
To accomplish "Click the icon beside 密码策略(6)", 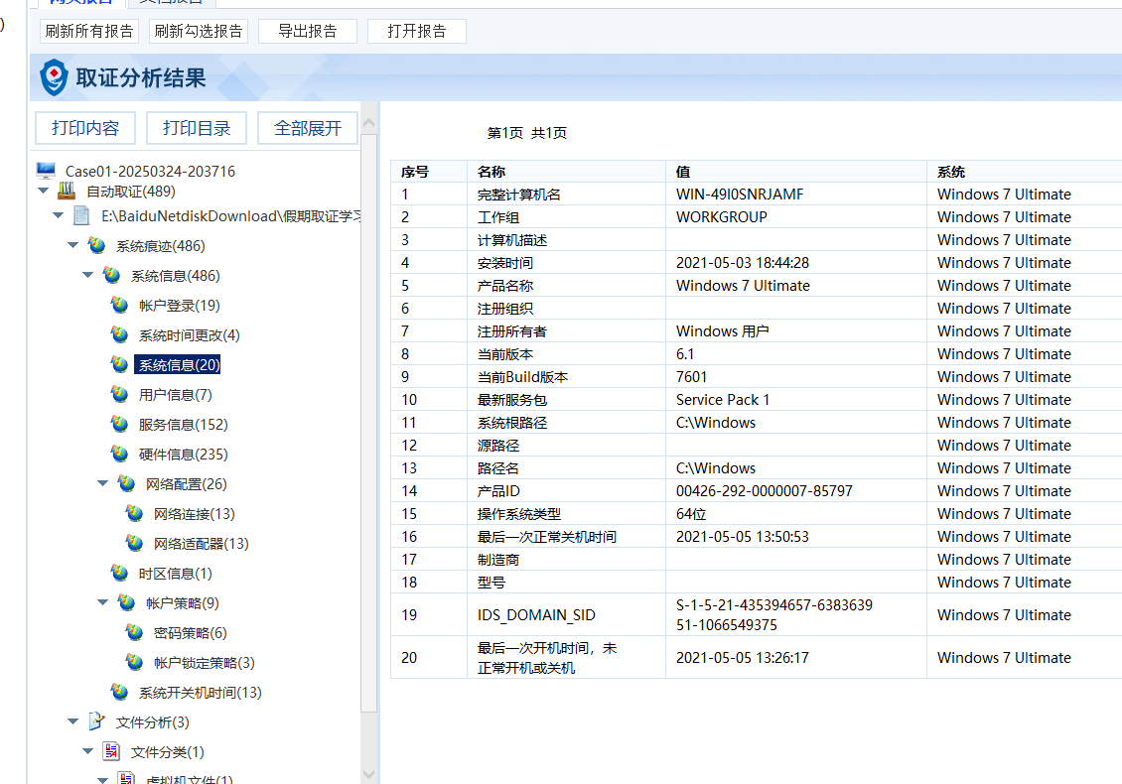I will point(134,633).
